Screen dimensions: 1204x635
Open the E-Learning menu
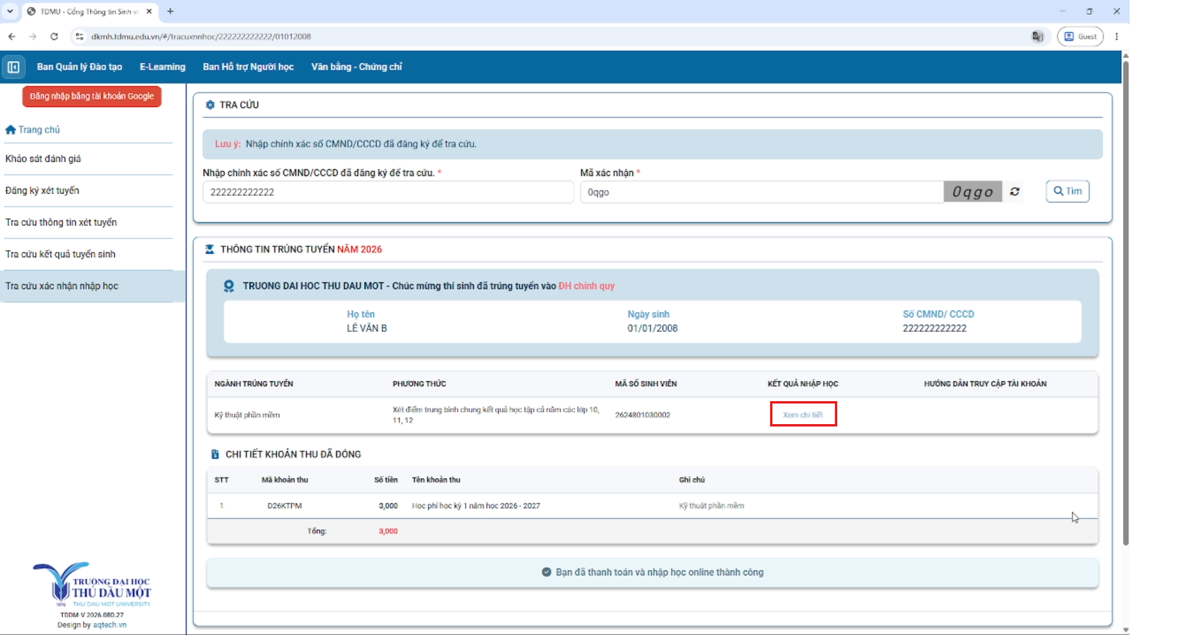163,67
